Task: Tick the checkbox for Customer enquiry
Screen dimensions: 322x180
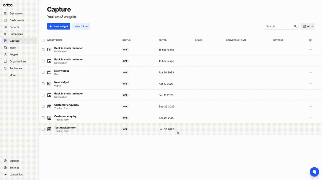Action: [43, 117]
